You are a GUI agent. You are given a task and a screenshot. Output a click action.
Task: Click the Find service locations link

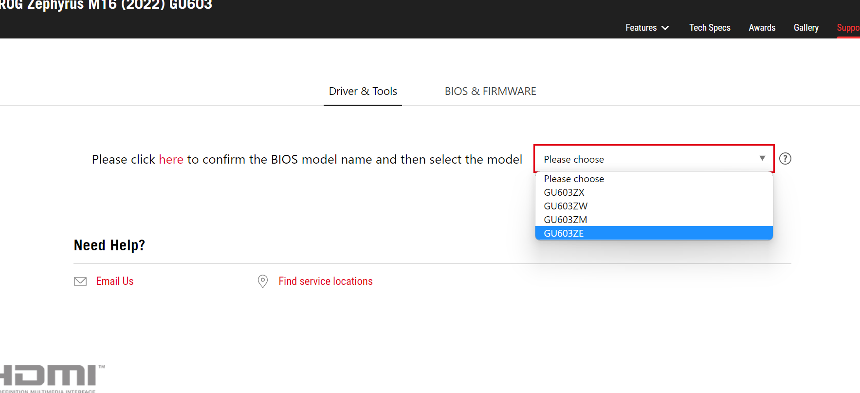pyautogui.click(x=326, y=281)
